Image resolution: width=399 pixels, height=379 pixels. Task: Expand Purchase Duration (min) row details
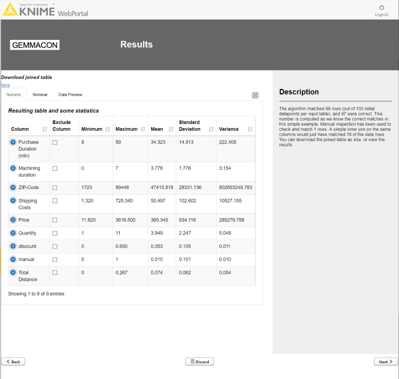[x=13, y=142]
